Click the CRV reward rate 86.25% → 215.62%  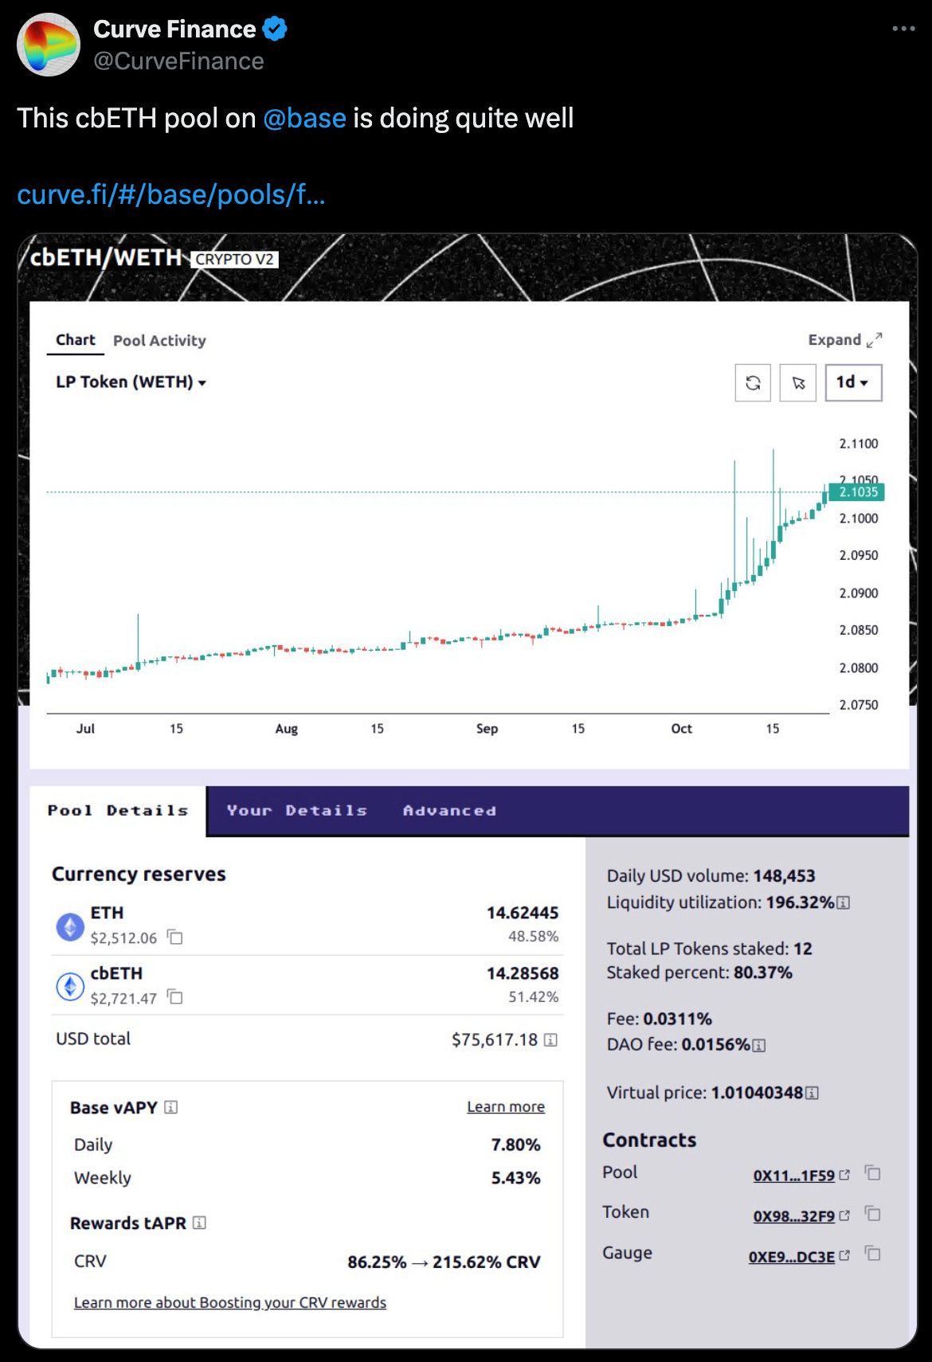[444, 1262]
